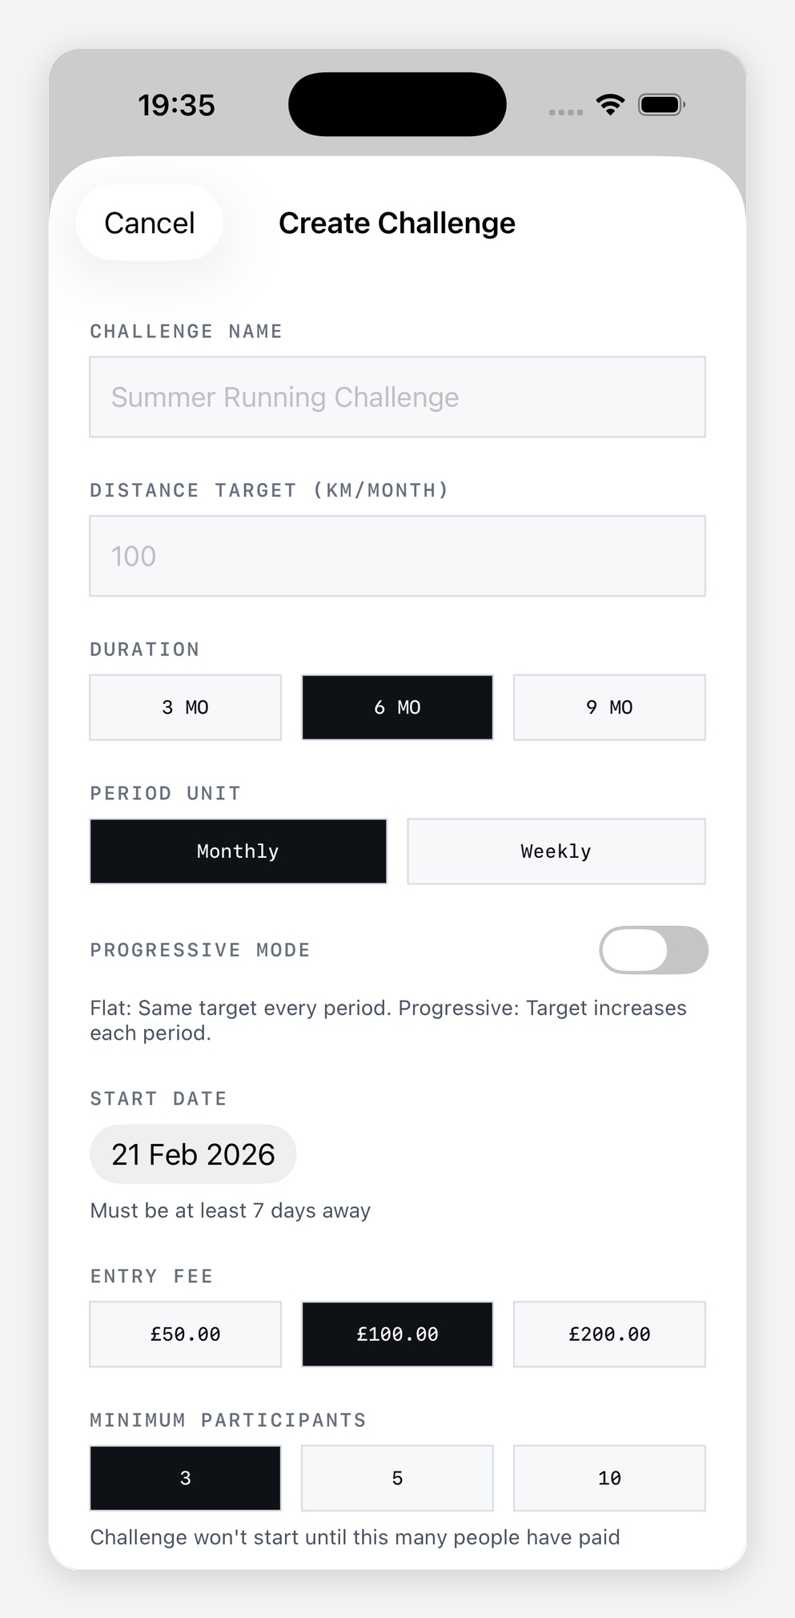Switch period unit to Weekly

tap(556, 851)
